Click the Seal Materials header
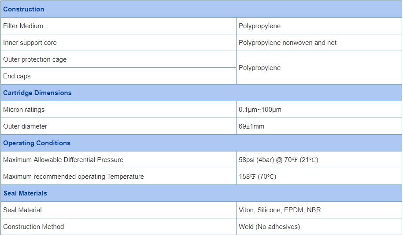403x236 pixels. click(x=25, y=193)
